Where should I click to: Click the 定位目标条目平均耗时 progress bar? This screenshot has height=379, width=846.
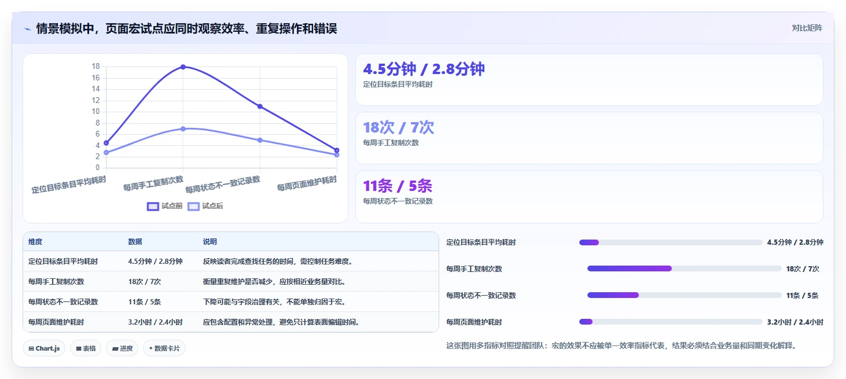click(x=671, y=242)
